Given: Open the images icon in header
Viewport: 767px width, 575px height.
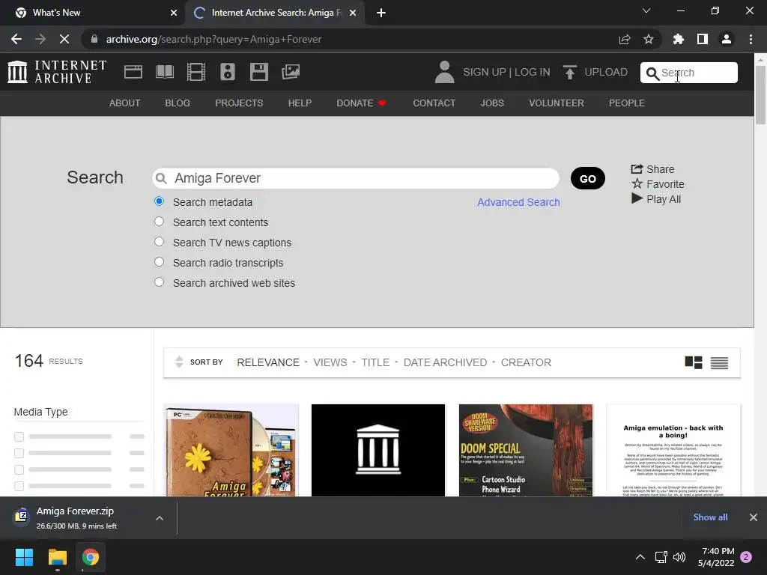Looking at the screenshot, I should (291, 72).
